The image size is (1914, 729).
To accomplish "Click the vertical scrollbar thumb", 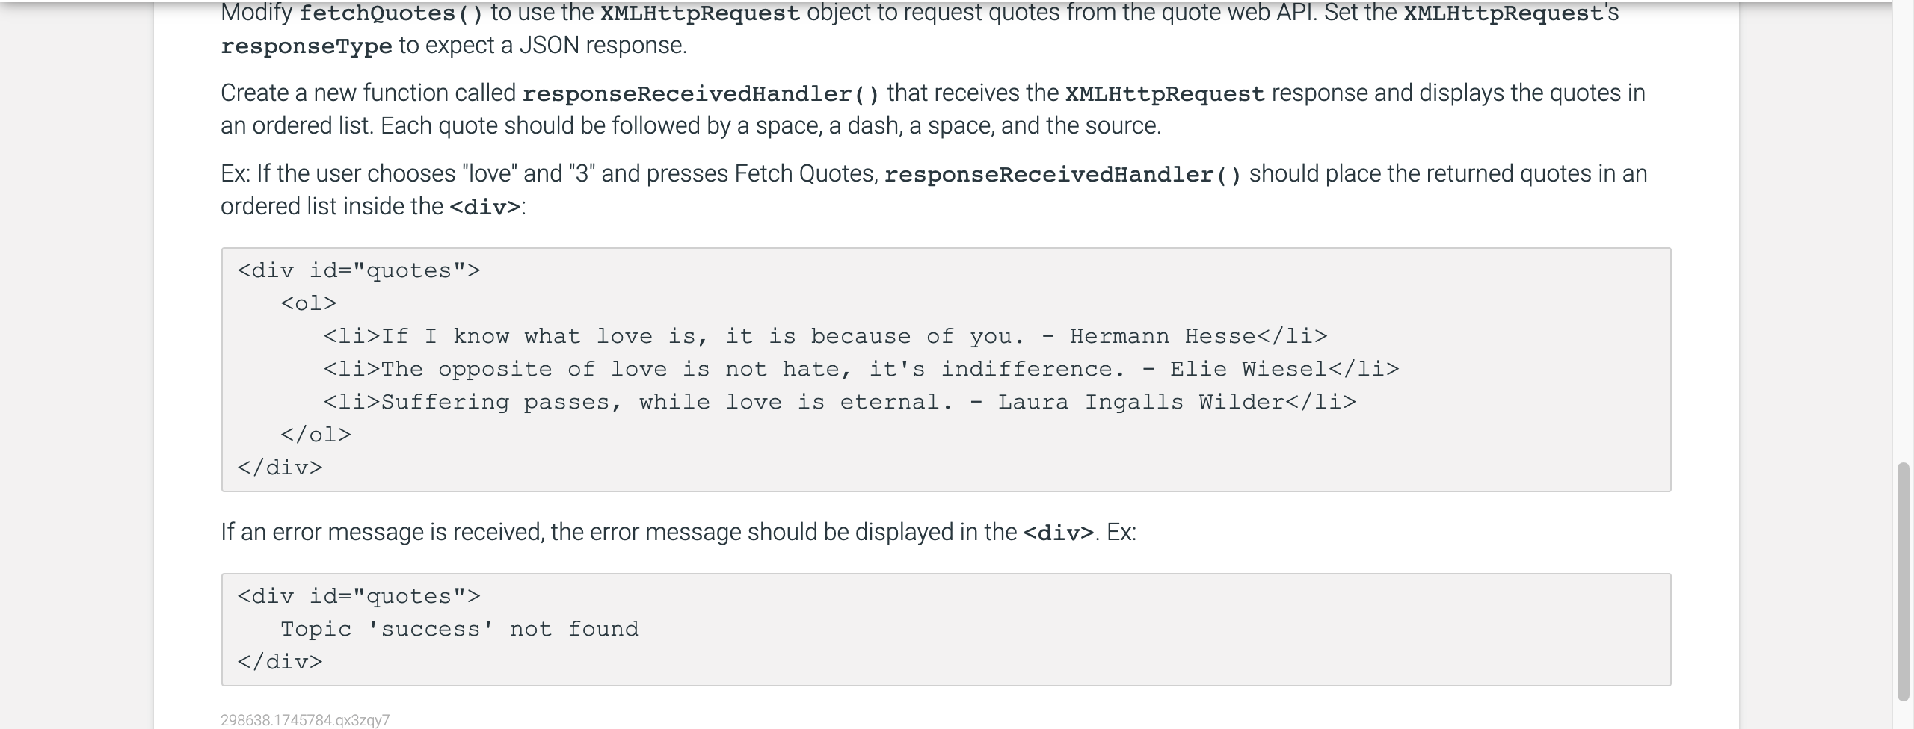I will coord(1904,582).
